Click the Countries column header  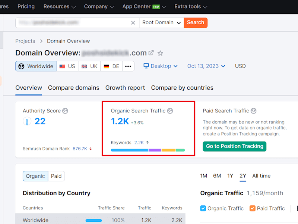click(x=33, y=208)
